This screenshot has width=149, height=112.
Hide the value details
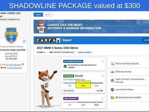100,91
